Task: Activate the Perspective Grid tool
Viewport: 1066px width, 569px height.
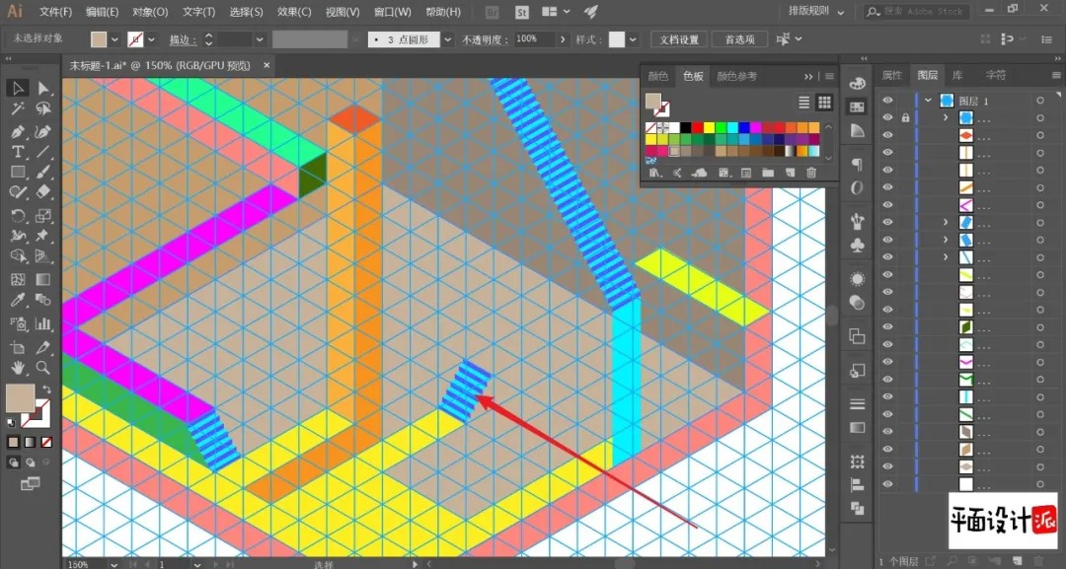Action: pos(43,256)
